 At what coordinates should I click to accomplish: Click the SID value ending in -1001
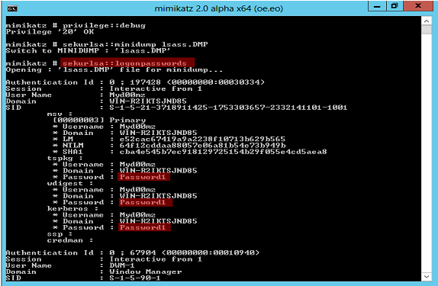228,108
